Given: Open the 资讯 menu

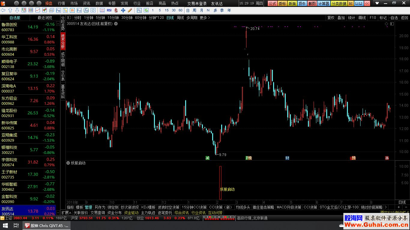Looking at the screenshot, I should pos(86,4).
